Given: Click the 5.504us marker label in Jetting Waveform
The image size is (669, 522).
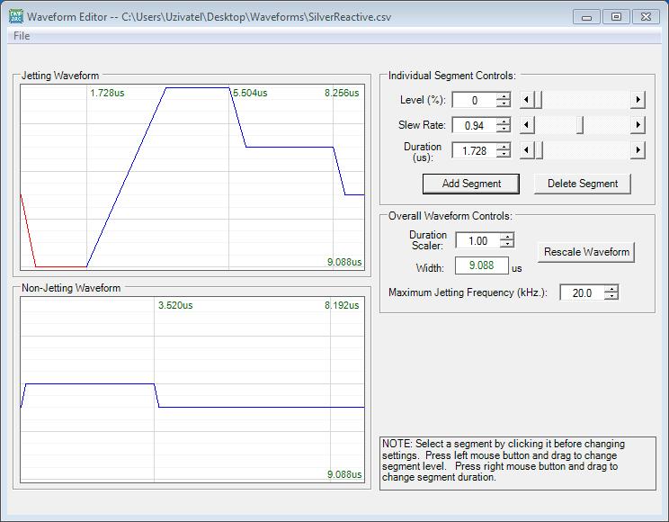Looking at the screenshot, I should pos(250,93).
